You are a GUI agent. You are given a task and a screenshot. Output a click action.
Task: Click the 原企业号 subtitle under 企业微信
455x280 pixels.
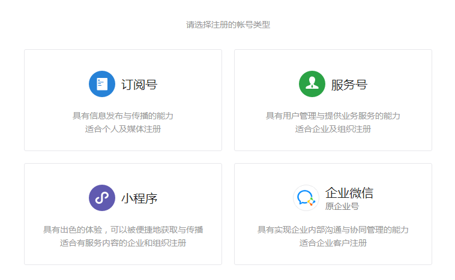click(342, 206)
